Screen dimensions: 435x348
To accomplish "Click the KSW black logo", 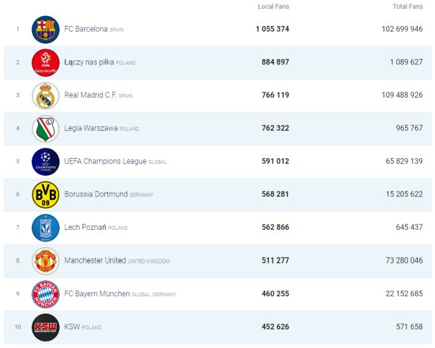I will (46, 327).
